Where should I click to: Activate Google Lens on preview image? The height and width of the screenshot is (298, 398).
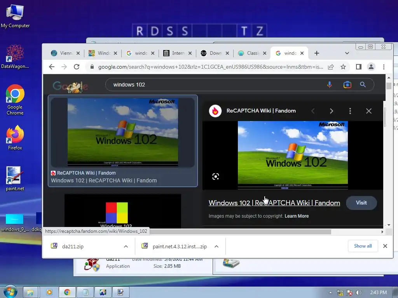[x=215, y=177]
